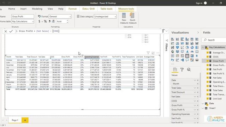226x127 pixels.
Task: Apply currency format dollar icon
Action: [39, 22]
